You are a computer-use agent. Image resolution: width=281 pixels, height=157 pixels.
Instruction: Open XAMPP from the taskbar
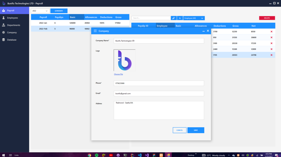click(x=161, y=155)
